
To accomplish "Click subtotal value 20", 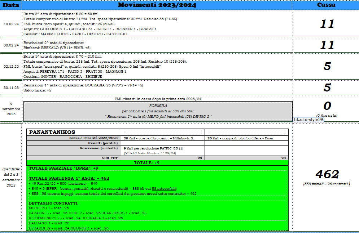I will click(284, 158).
